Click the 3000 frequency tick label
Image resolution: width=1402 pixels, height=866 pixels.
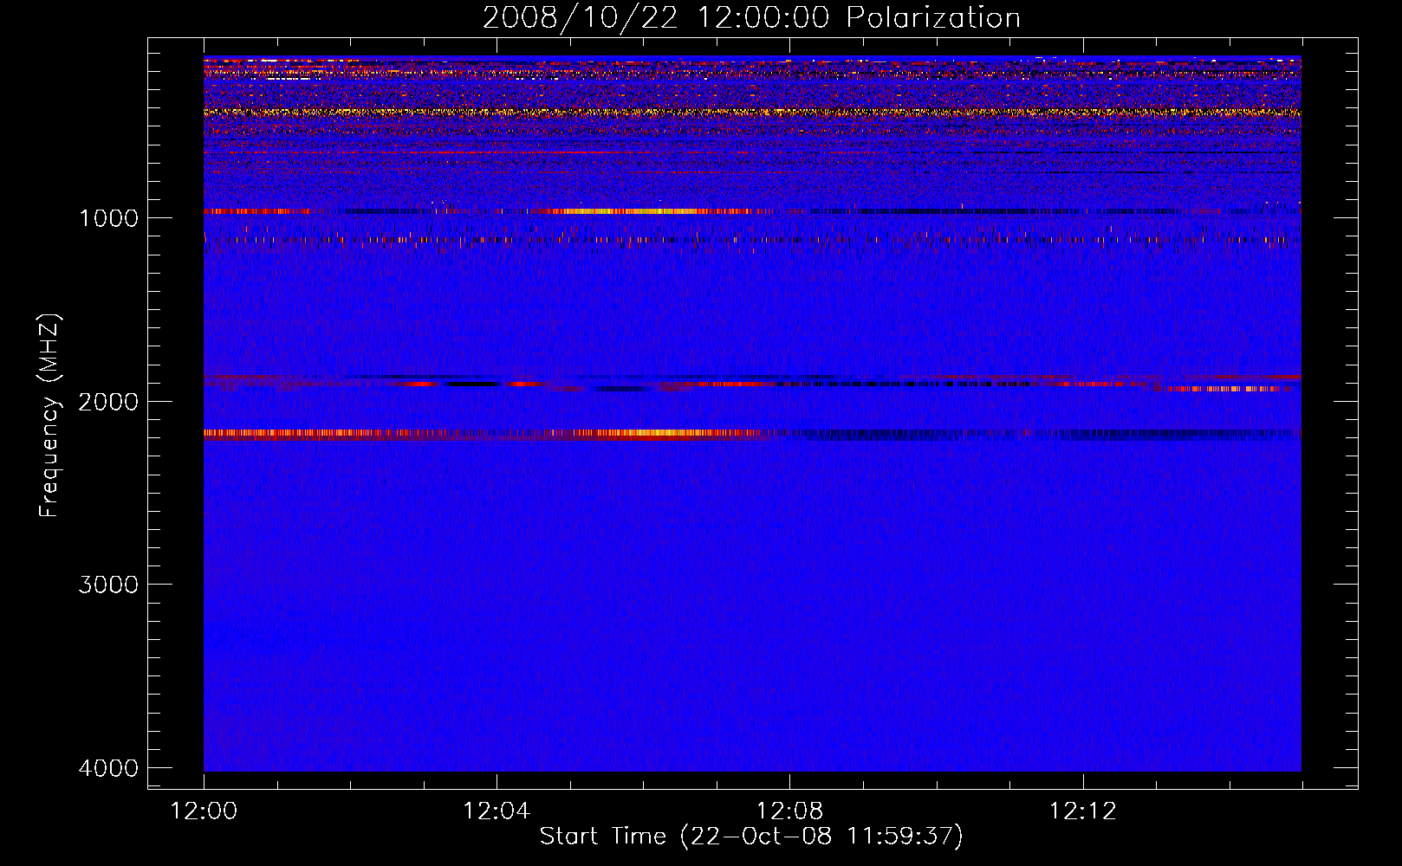tap(108, 585)
